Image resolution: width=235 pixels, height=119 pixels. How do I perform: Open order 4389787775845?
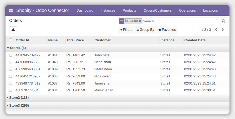(x=28, y=90)
